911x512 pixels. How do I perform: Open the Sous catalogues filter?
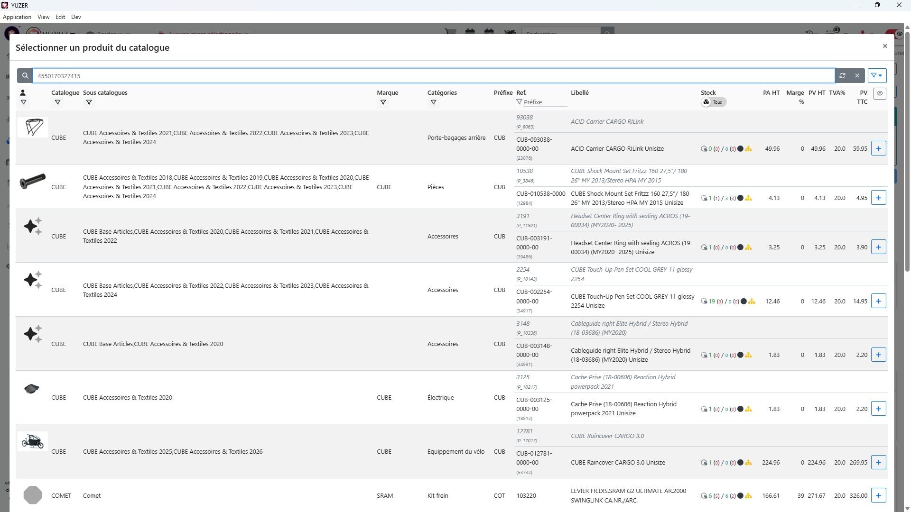tap(89, 103)
